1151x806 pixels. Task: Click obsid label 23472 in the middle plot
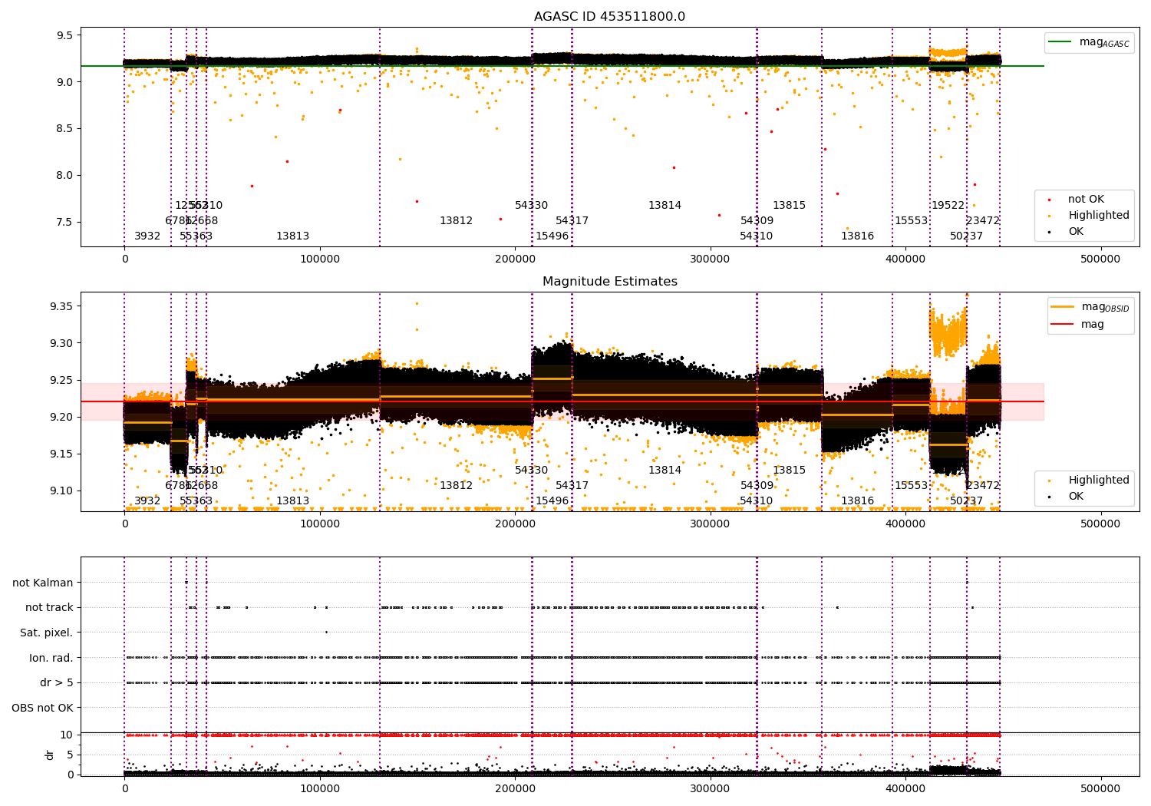click(983, 486)
